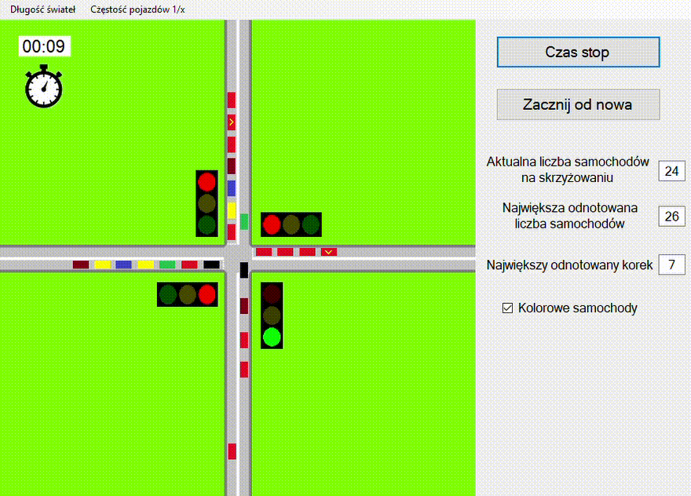
Task: Click the Zacznij od nowa button
Action: pos(578,104)
